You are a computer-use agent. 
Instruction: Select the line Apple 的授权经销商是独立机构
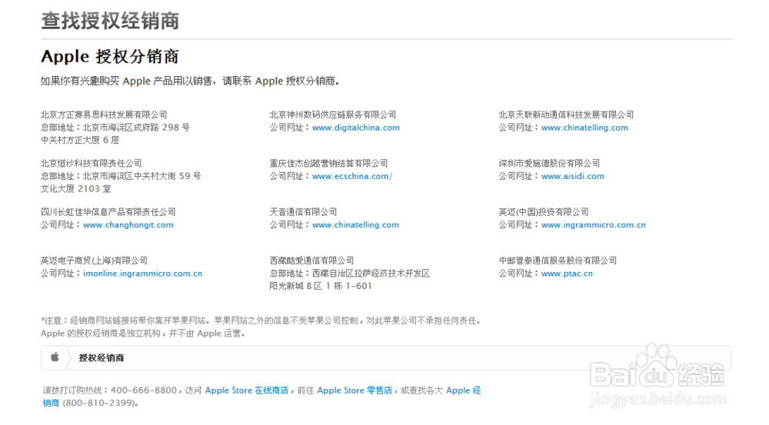143,334
